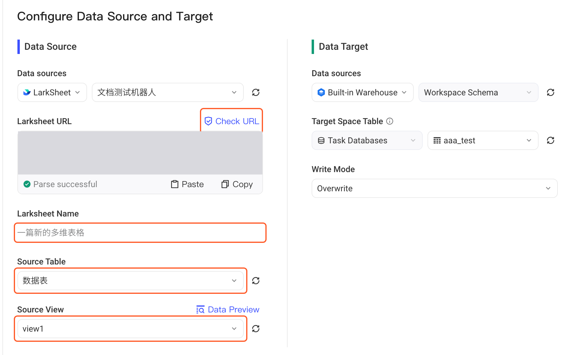Click the Check URL button
Screen dimensions: 565x355
point(231,121)
